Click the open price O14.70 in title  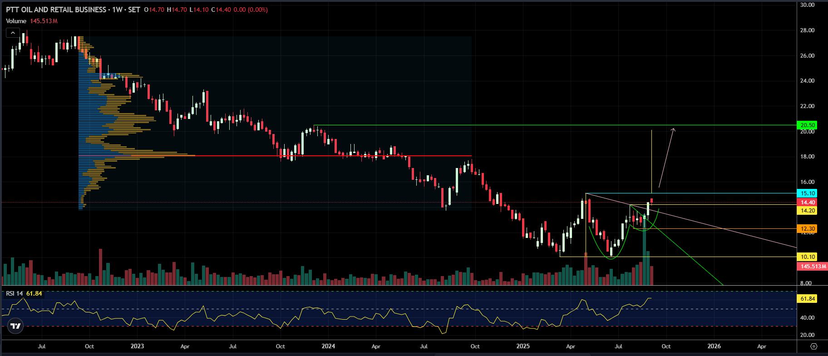click(154, 10)
